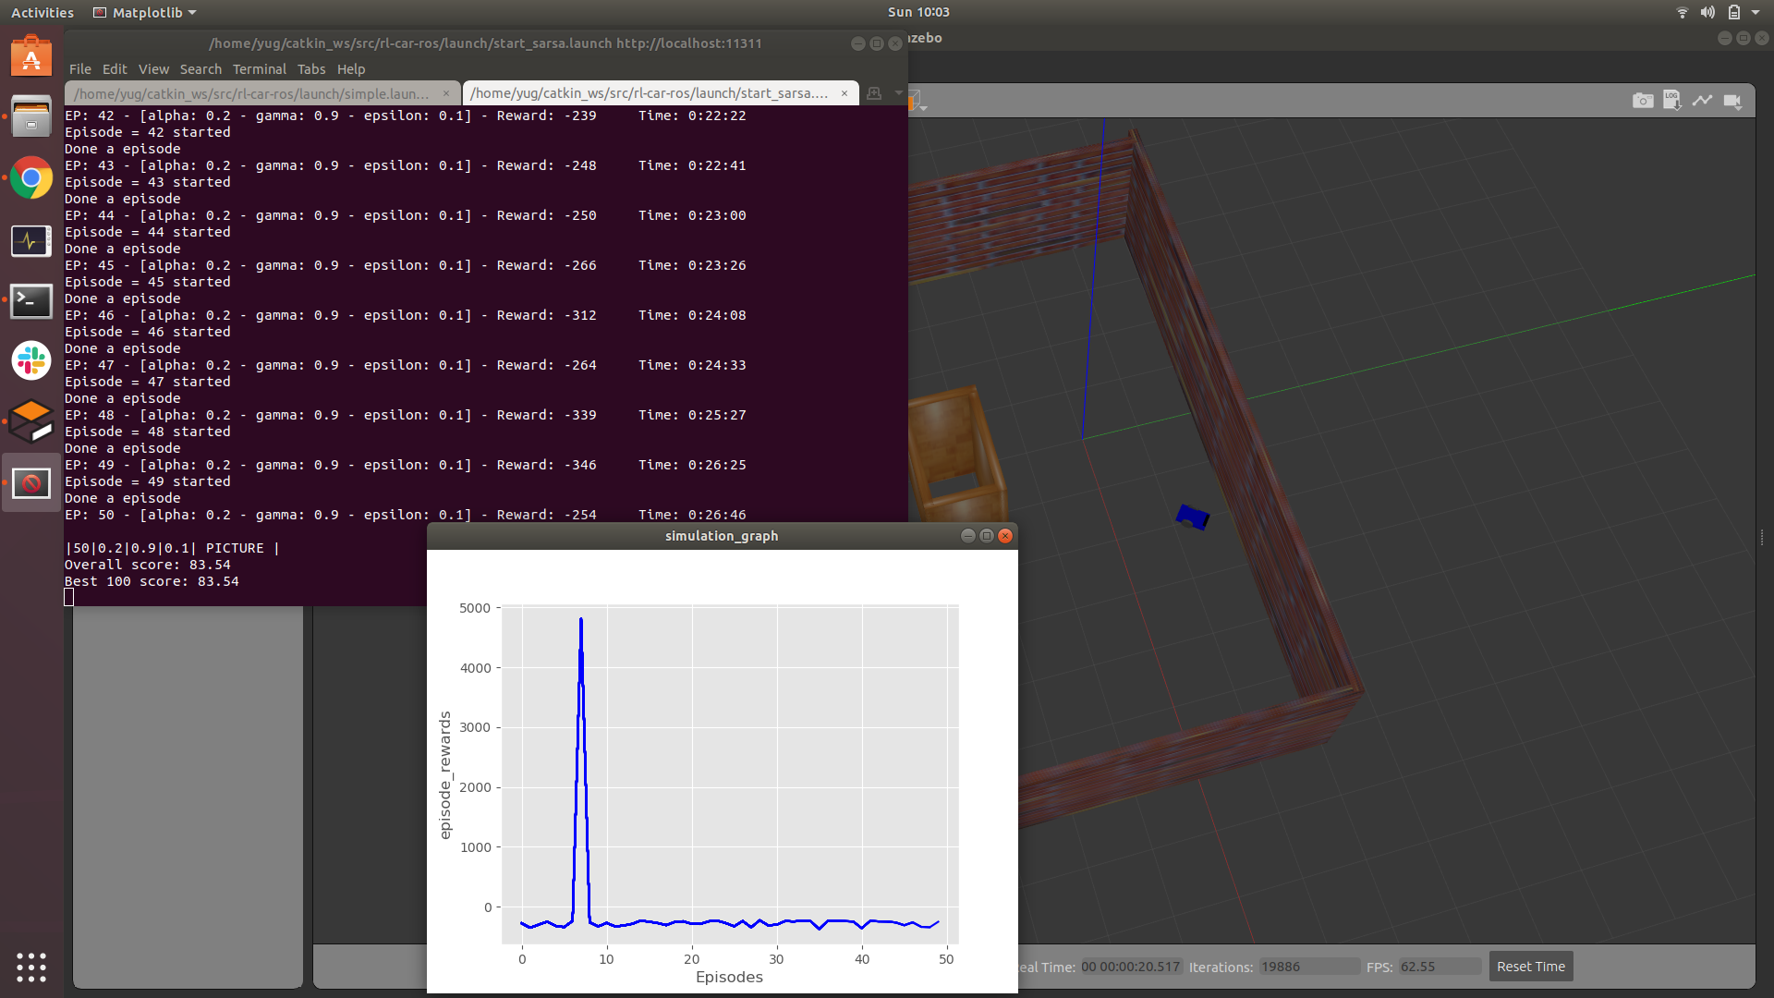Image resolution: width=1774 pixels, height=998 pixels.
Task: Open the Gazebo plot window icon
Action: coord(1702,101)
